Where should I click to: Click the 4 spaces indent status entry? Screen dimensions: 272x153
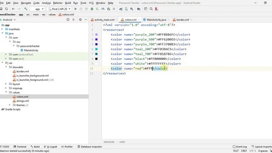tap(263, 151)
